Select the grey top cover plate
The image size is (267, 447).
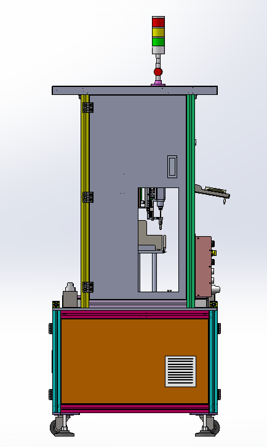click(135, 91)
